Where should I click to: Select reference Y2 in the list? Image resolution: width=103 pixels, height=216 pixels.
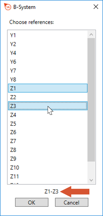tap(48, 44)
